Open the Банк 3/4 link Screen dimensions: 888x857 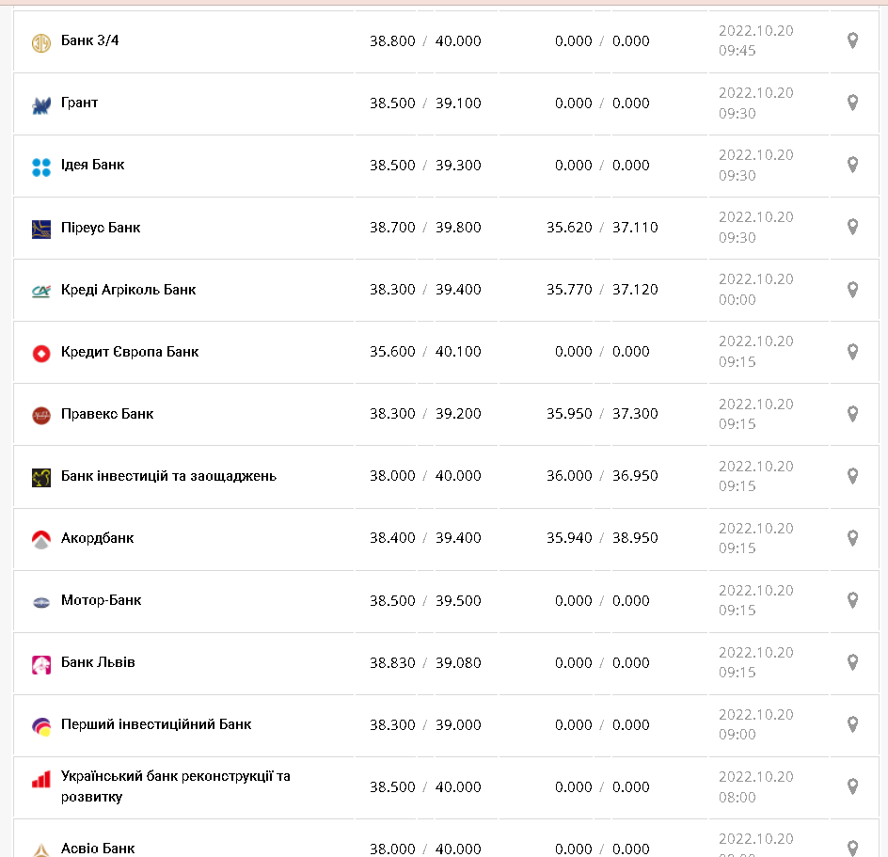coord(92,41)
